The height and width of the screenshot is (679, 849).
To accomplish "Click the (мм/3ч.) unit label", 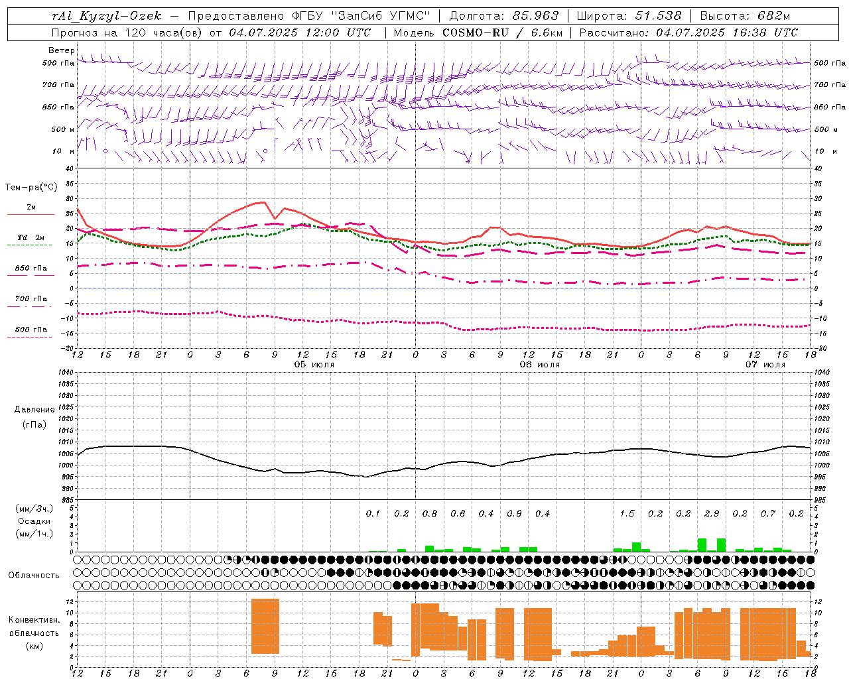I will point(34,509).
